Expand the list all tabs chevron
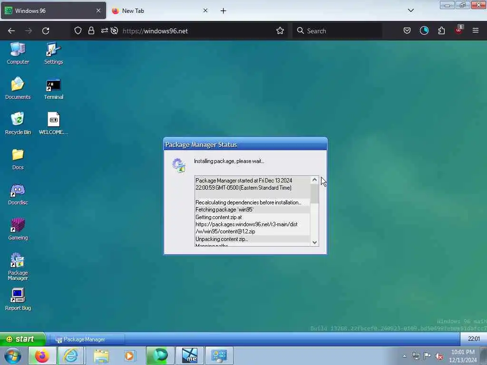 (x=410, y=10)
